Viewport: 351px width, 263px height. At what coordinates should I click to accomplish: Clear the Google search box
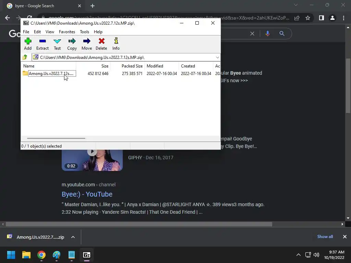pyautogui.click(x=252, y=34)
